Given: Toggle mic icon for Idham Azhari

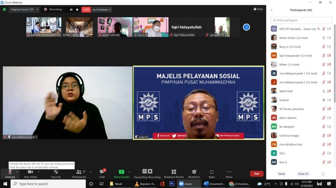Looking at the screenshot, I should tap(324, 38).
